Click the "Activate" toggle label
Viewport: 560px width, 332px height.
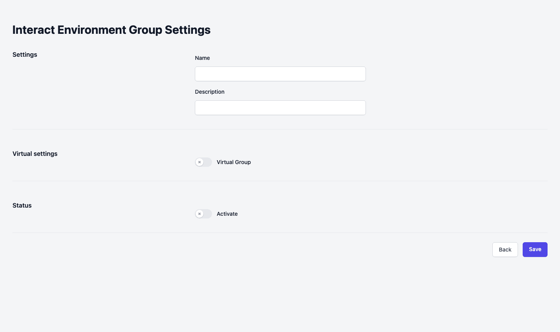click(227, 214)
